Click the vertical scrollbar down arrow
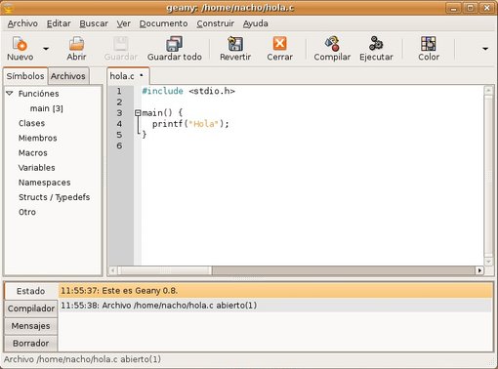Image resolution: width=498 pixels, height=369 pixels. [x=488, y=262]
